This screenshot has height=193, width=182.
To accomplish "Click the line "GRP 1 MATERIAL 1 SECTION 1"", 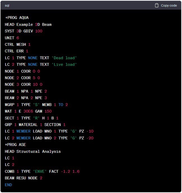I will [x=35, y=125].
